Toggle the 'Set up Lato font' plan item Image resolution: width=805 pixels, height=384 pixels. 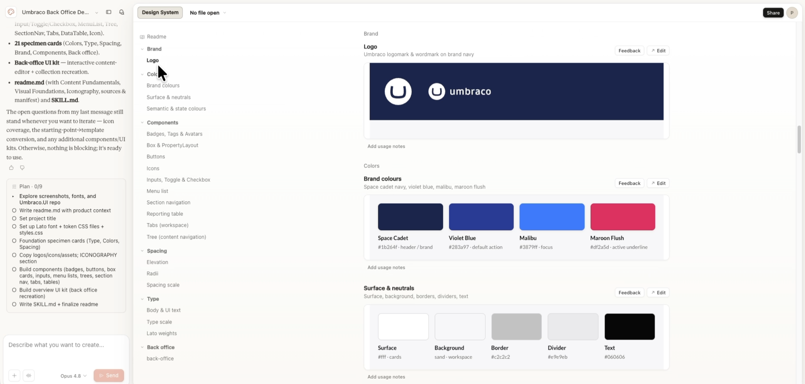tap(14, 226)
